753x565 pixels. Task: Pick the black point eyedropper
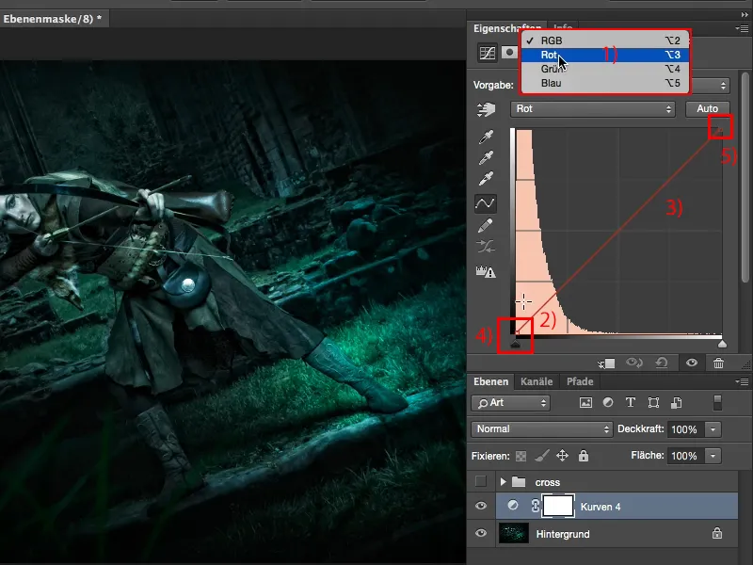(486, 137)
